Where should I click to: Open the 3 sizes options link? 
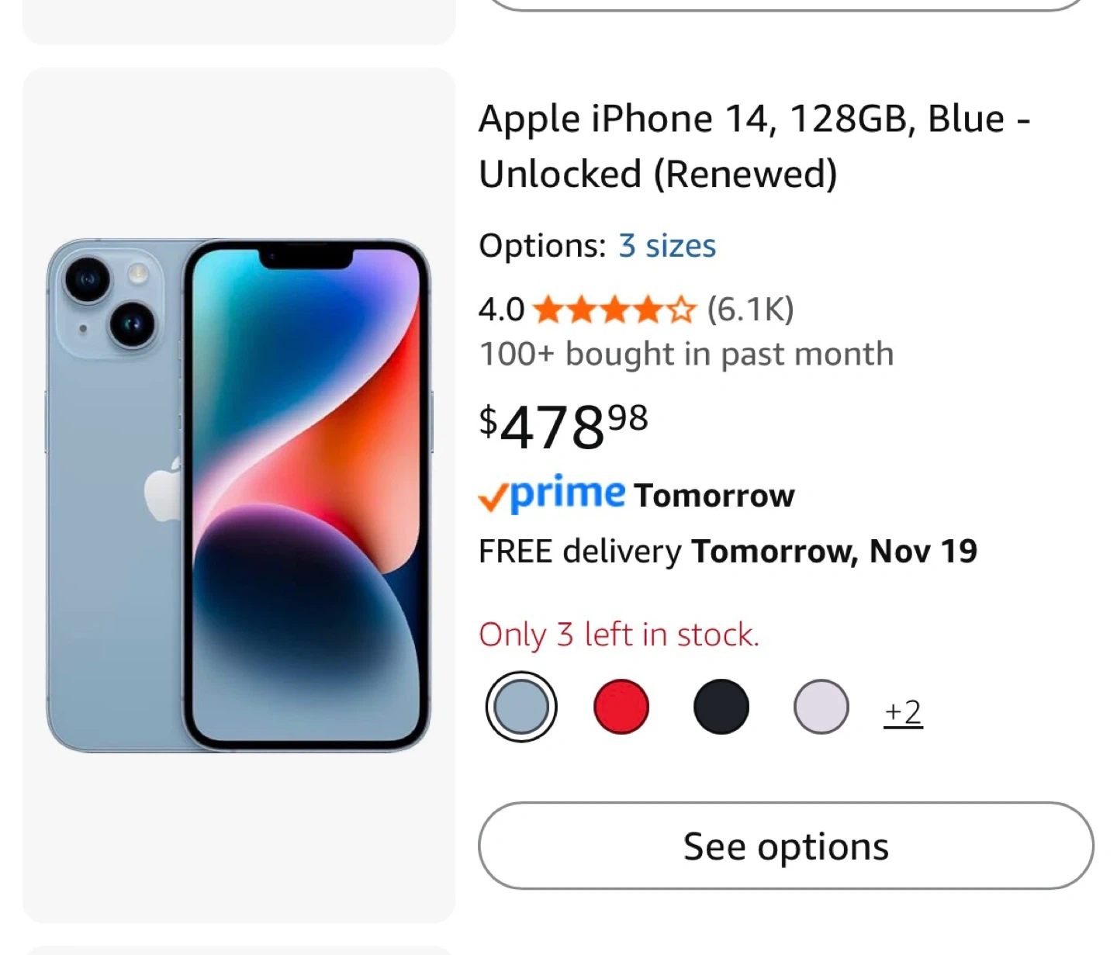(x=666, y=246)
